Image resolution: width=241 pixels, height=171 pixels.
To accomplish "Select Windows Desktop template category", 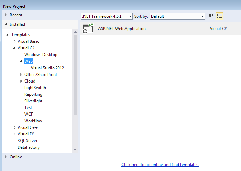I will [x=41, y=55].
